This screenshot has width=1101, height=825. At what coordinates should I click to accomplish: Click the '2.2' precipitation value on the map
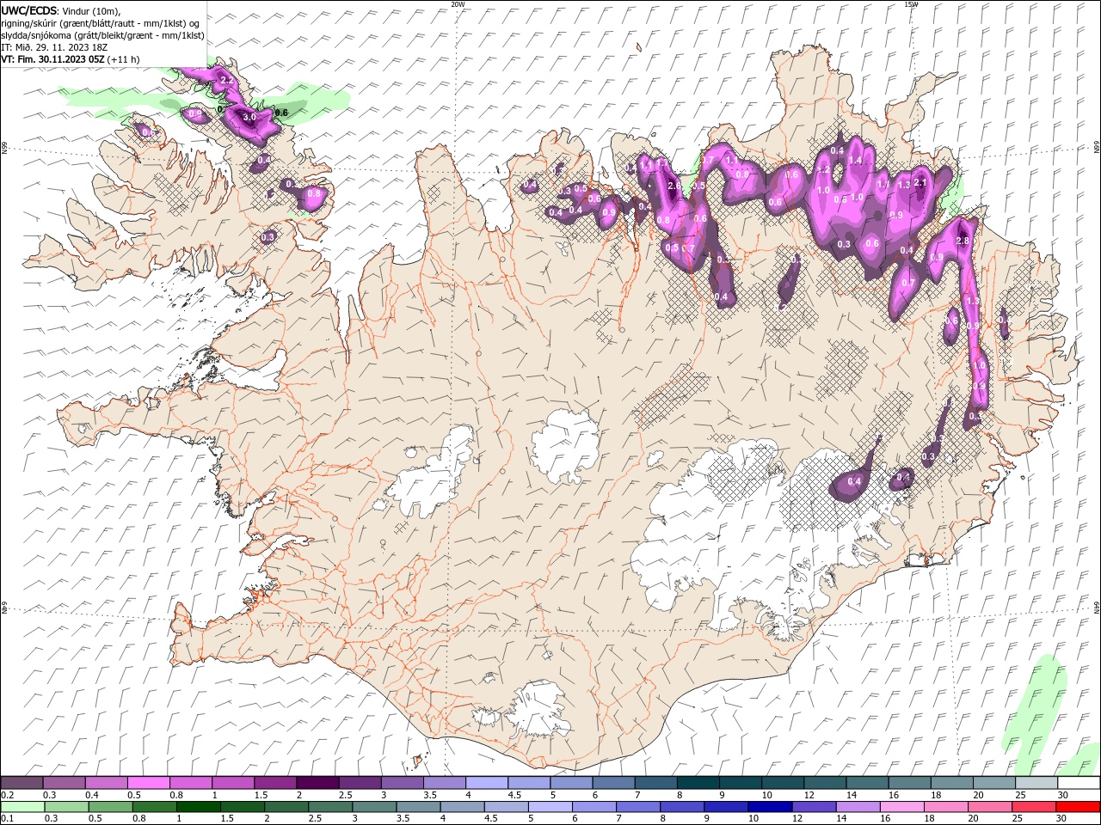pyautogui.click(x=227, y=80)
